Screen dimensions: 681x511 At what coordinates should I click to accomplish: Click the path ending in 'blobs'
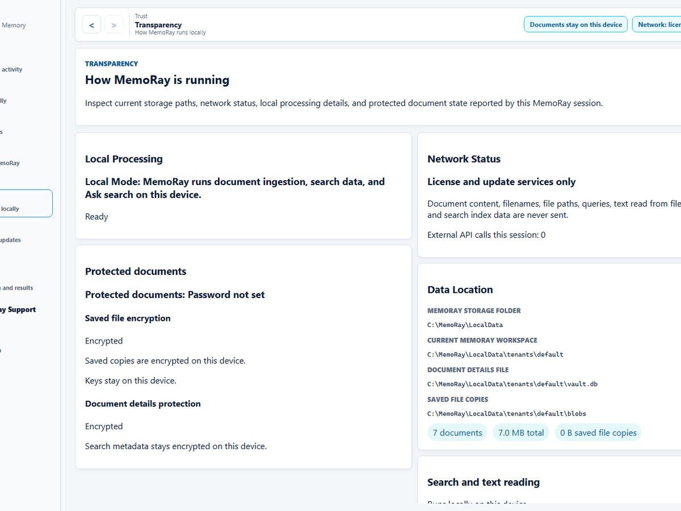click(x=507, y=413)
